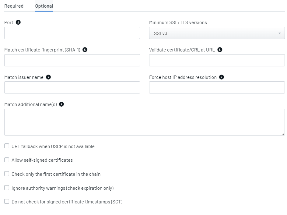Screen dimensions: 287x215
Task: Click the info icon beside Match additional name(s)
Action: click(62, 104)
